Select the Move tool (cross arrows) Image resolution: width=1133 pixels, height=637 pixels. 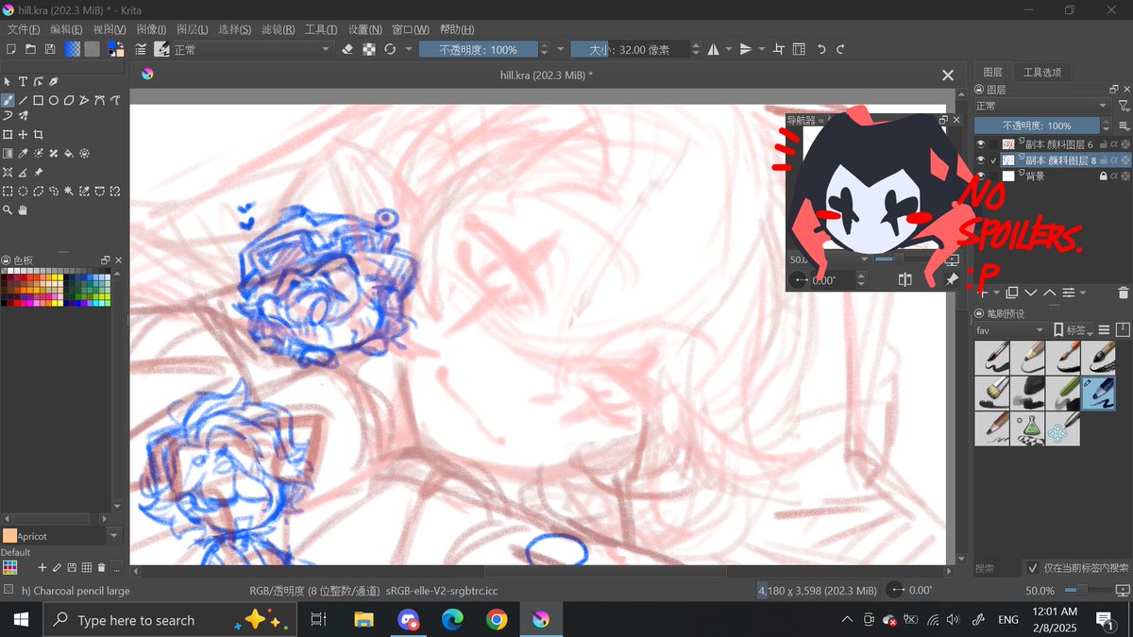coord(23,134)
